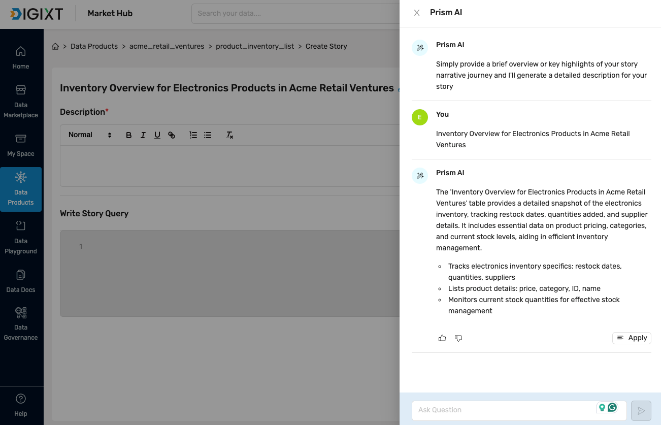
Task: Toggle bold formatting in description editor
Action: [129, 135]
